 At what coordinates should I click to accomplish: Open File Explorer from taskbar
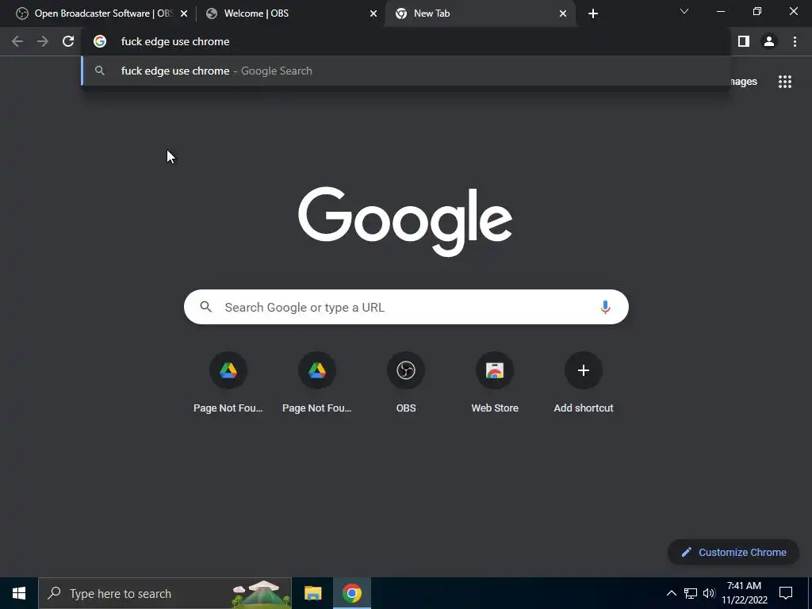[x=312, y=593]
